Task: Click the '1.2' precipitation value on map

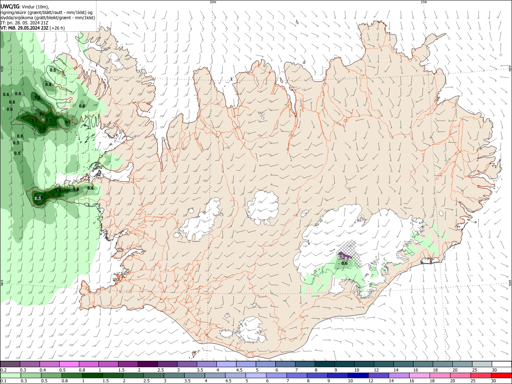Action: 38,97
